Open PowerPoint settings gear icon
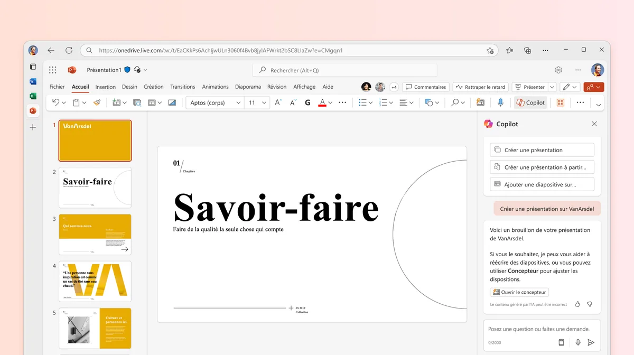The height and width of the screenshot is (355, 634). (558, 70)
